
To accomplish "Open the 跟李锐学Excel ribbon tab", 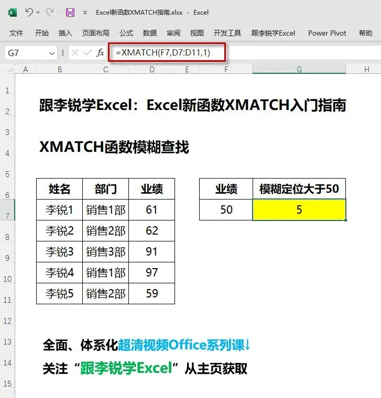I will [274, 33].
